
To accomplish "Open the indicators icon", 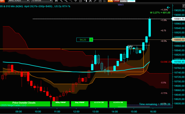I will (90, 1).
